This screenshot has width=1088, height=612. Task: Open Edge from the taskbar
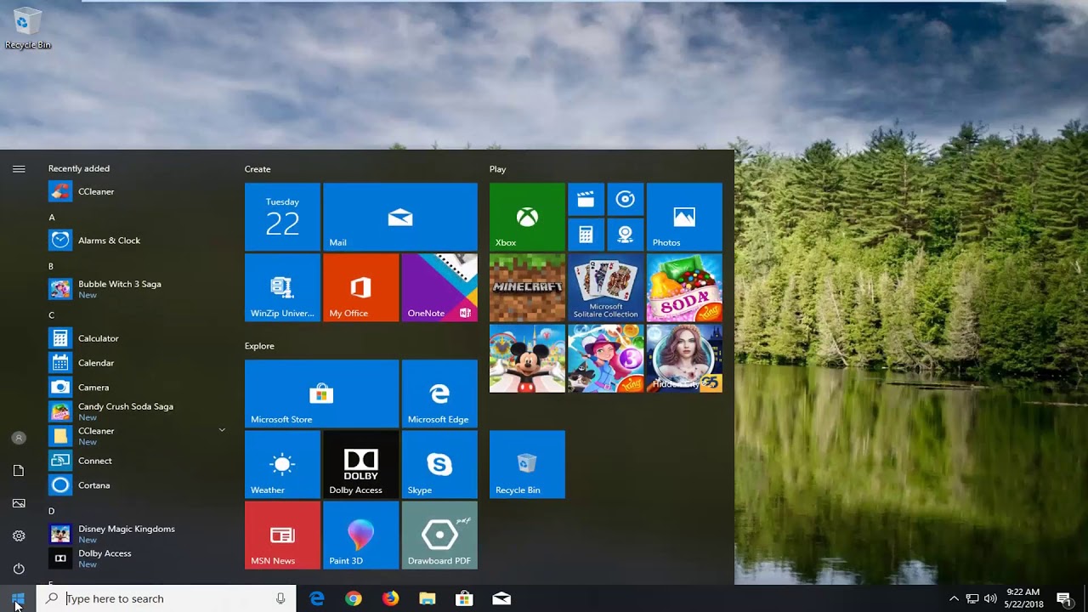[317, 598]
